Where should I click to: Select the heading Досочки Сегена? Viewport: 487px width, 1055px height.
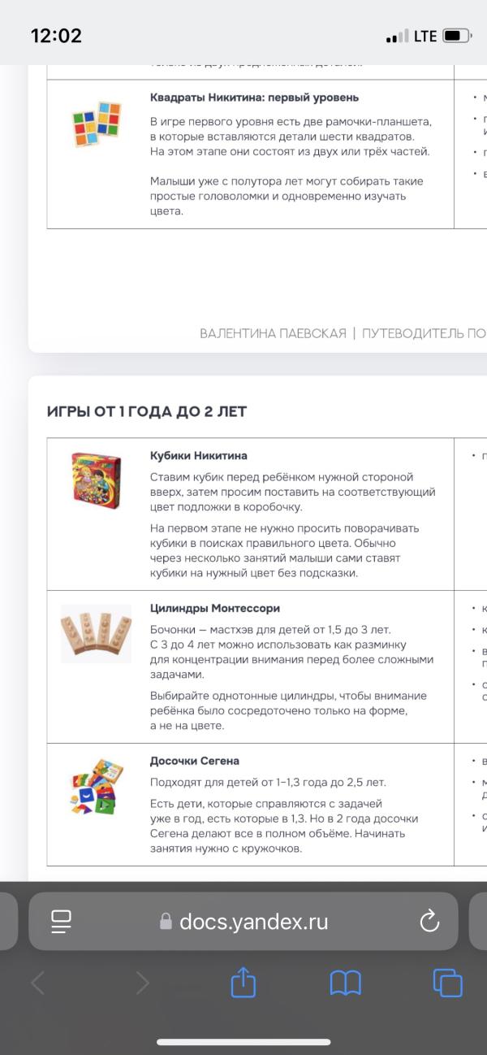tap(195, 761)
